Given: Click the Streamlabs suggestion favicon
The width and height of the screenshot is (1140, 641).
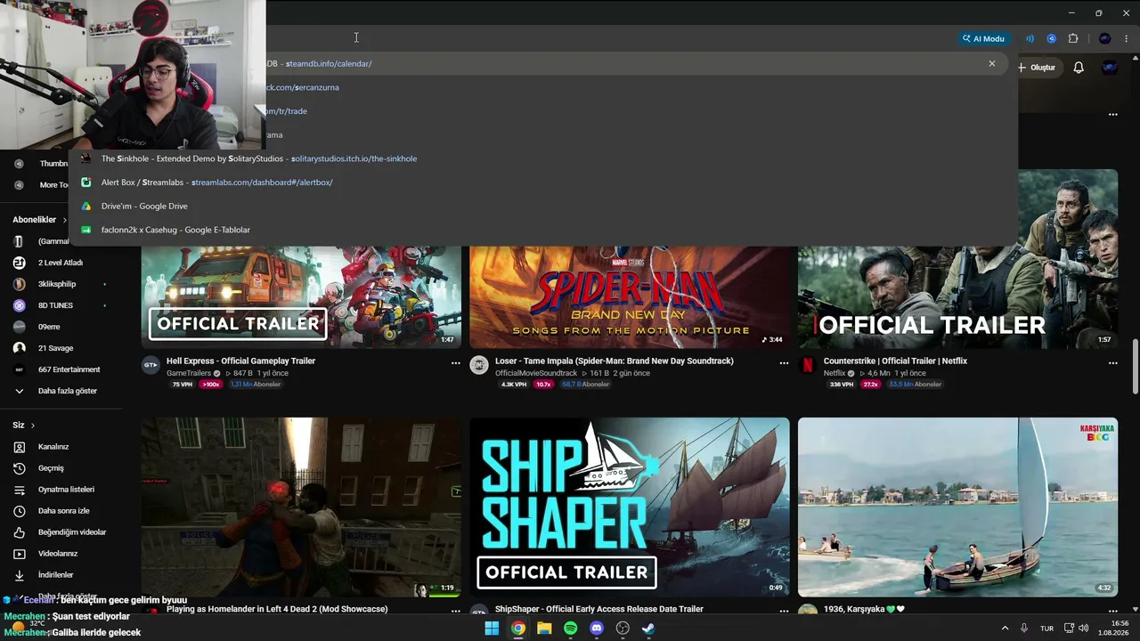Looking at the screenshot, I should [x=86, y=183].
